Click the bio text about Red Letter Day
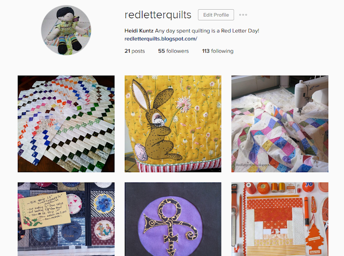 pyautogui.click(x=207, y=31)
